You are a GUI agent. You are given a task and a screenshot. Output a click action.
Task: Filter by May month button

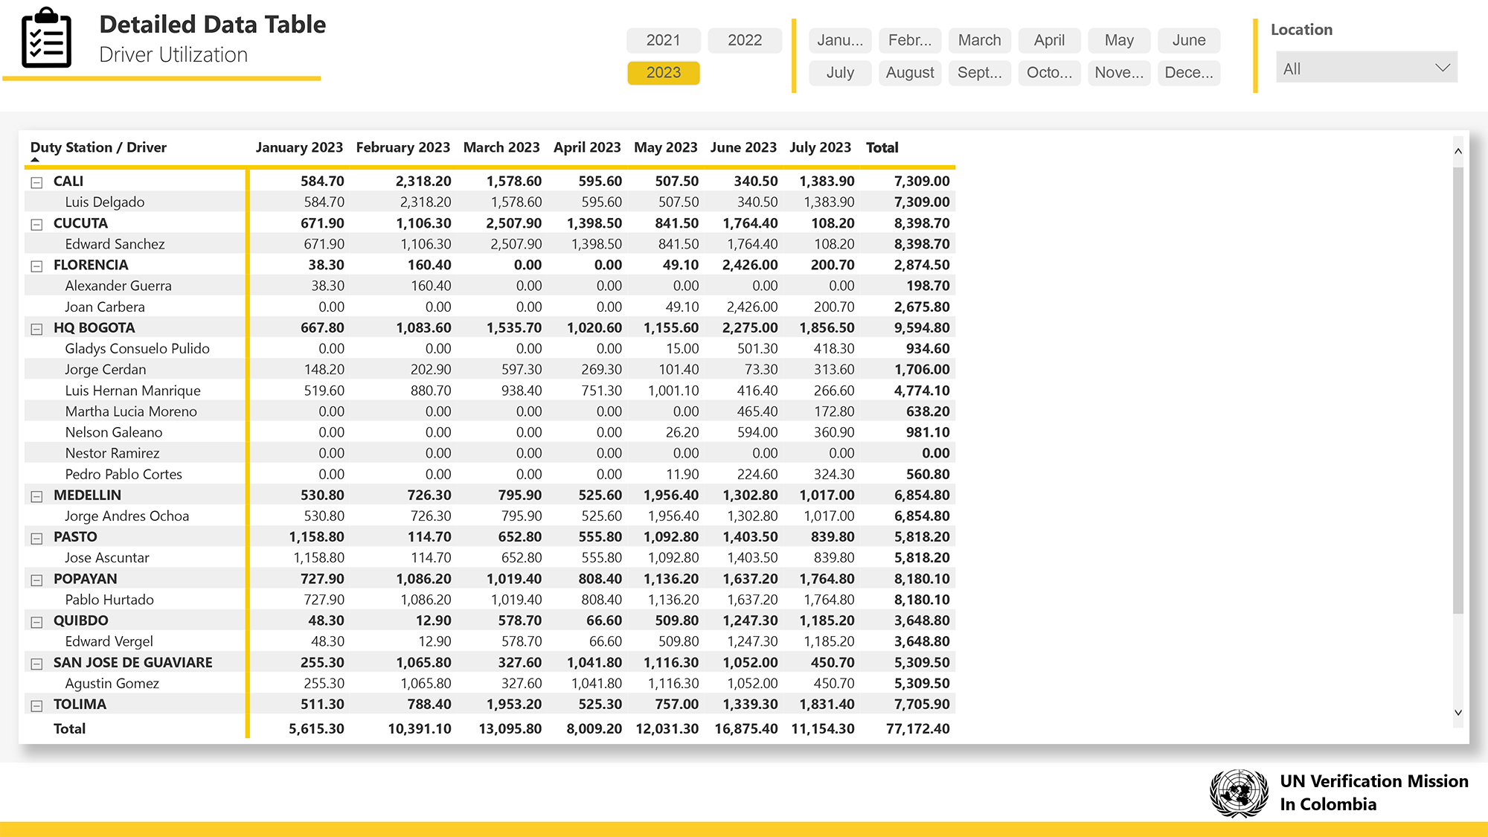tap(1119, 40)
